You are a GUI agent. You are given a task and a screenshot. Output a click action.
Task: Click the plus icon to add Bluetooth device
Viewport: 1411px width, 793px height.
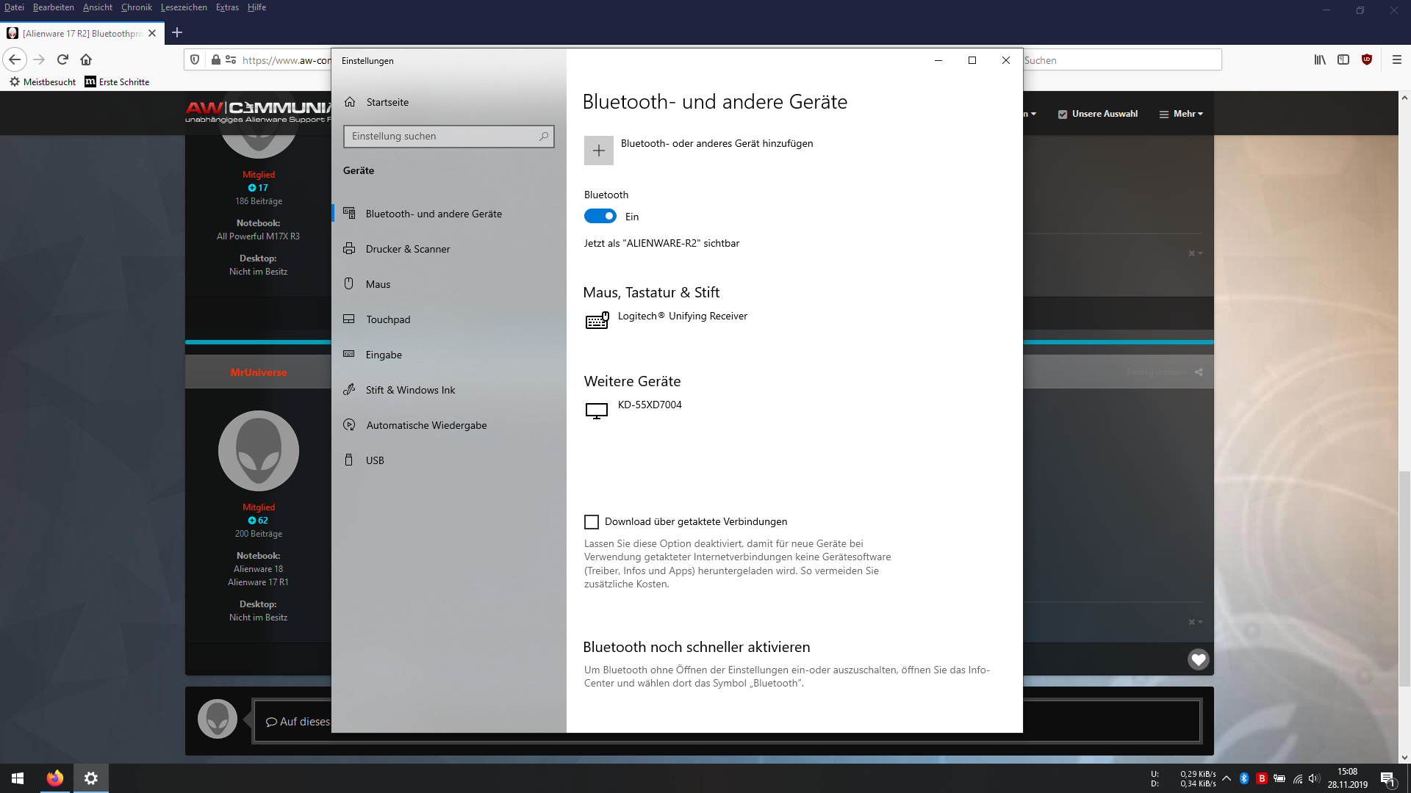(598, 151)
